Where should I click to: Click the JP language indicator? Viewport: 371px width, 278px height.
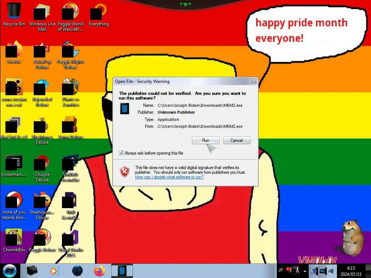click(281, 270)
